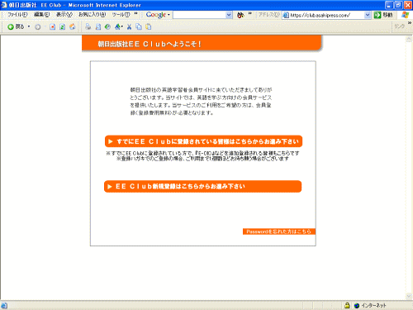Click the globe Discuss icon in toolbar

click(x=107, y=26)
